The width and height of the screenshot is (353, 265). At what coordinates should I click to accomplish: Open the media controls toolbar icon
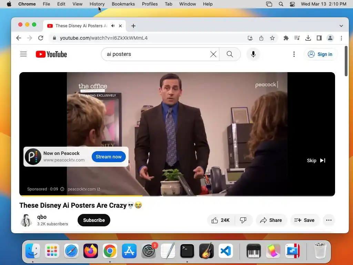(x=297, y=38)
